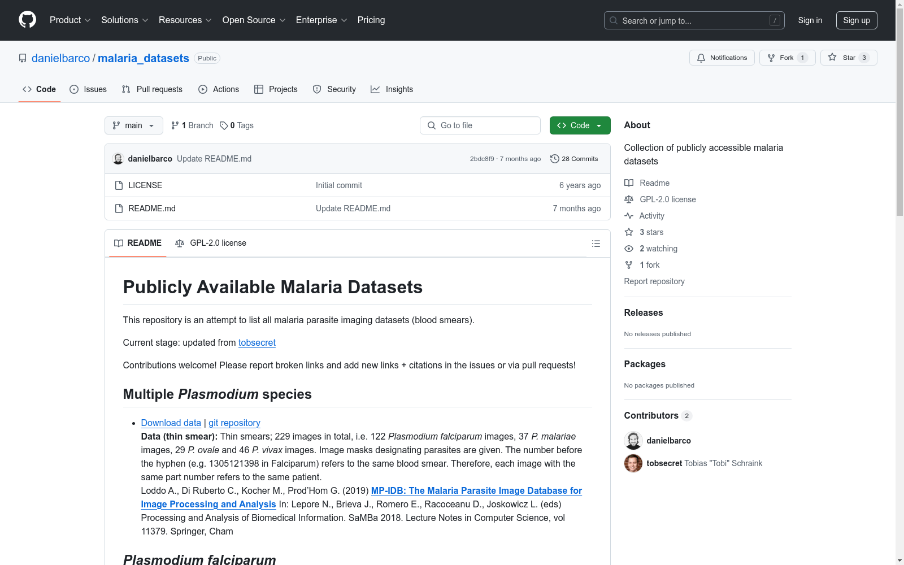Open the LICENSE file name
Screen dimensions: 904x565
145,185
